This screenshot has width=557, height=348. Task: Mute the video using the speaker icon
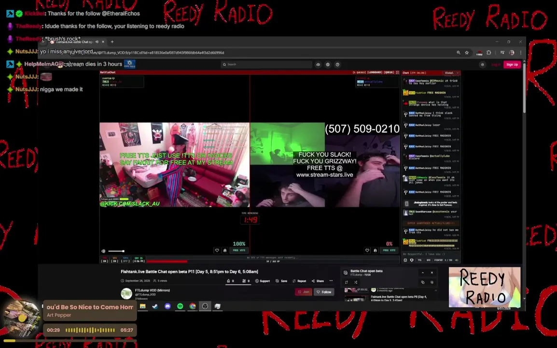(x=103, y=251)
